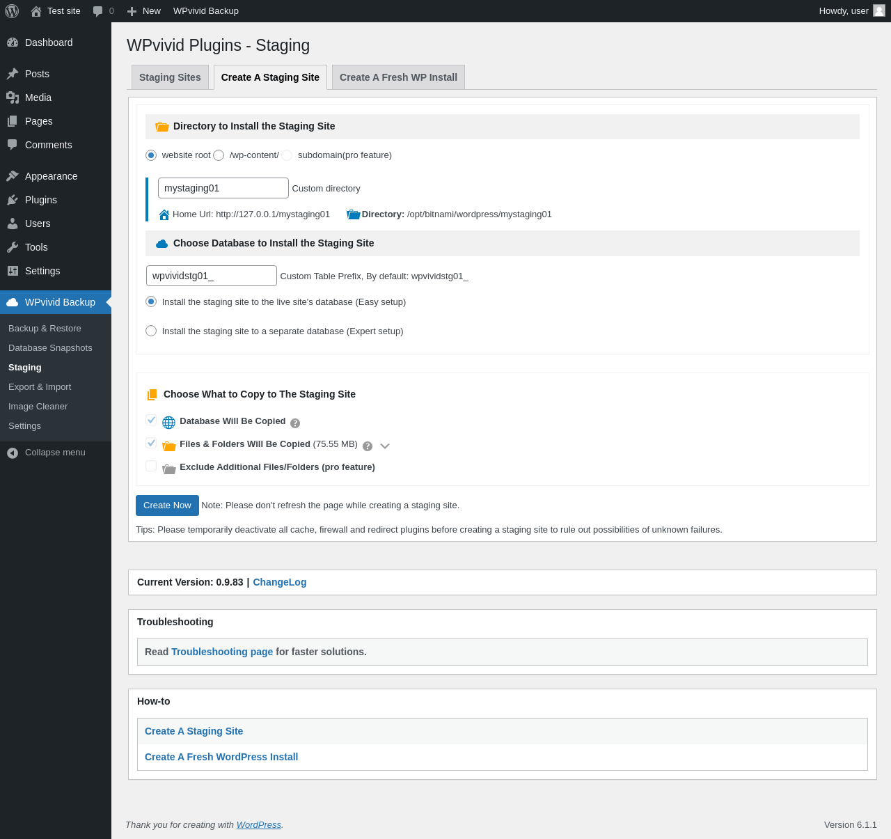Screen dimensions: 891x839
Task: Click the Appearance paintbrush icon
Action: pyautogui.click(x=13, y=176)
